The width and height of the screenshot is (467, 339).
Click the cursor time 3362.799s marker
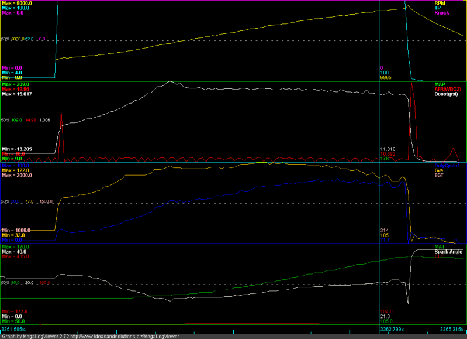click(x=391, y=330)
